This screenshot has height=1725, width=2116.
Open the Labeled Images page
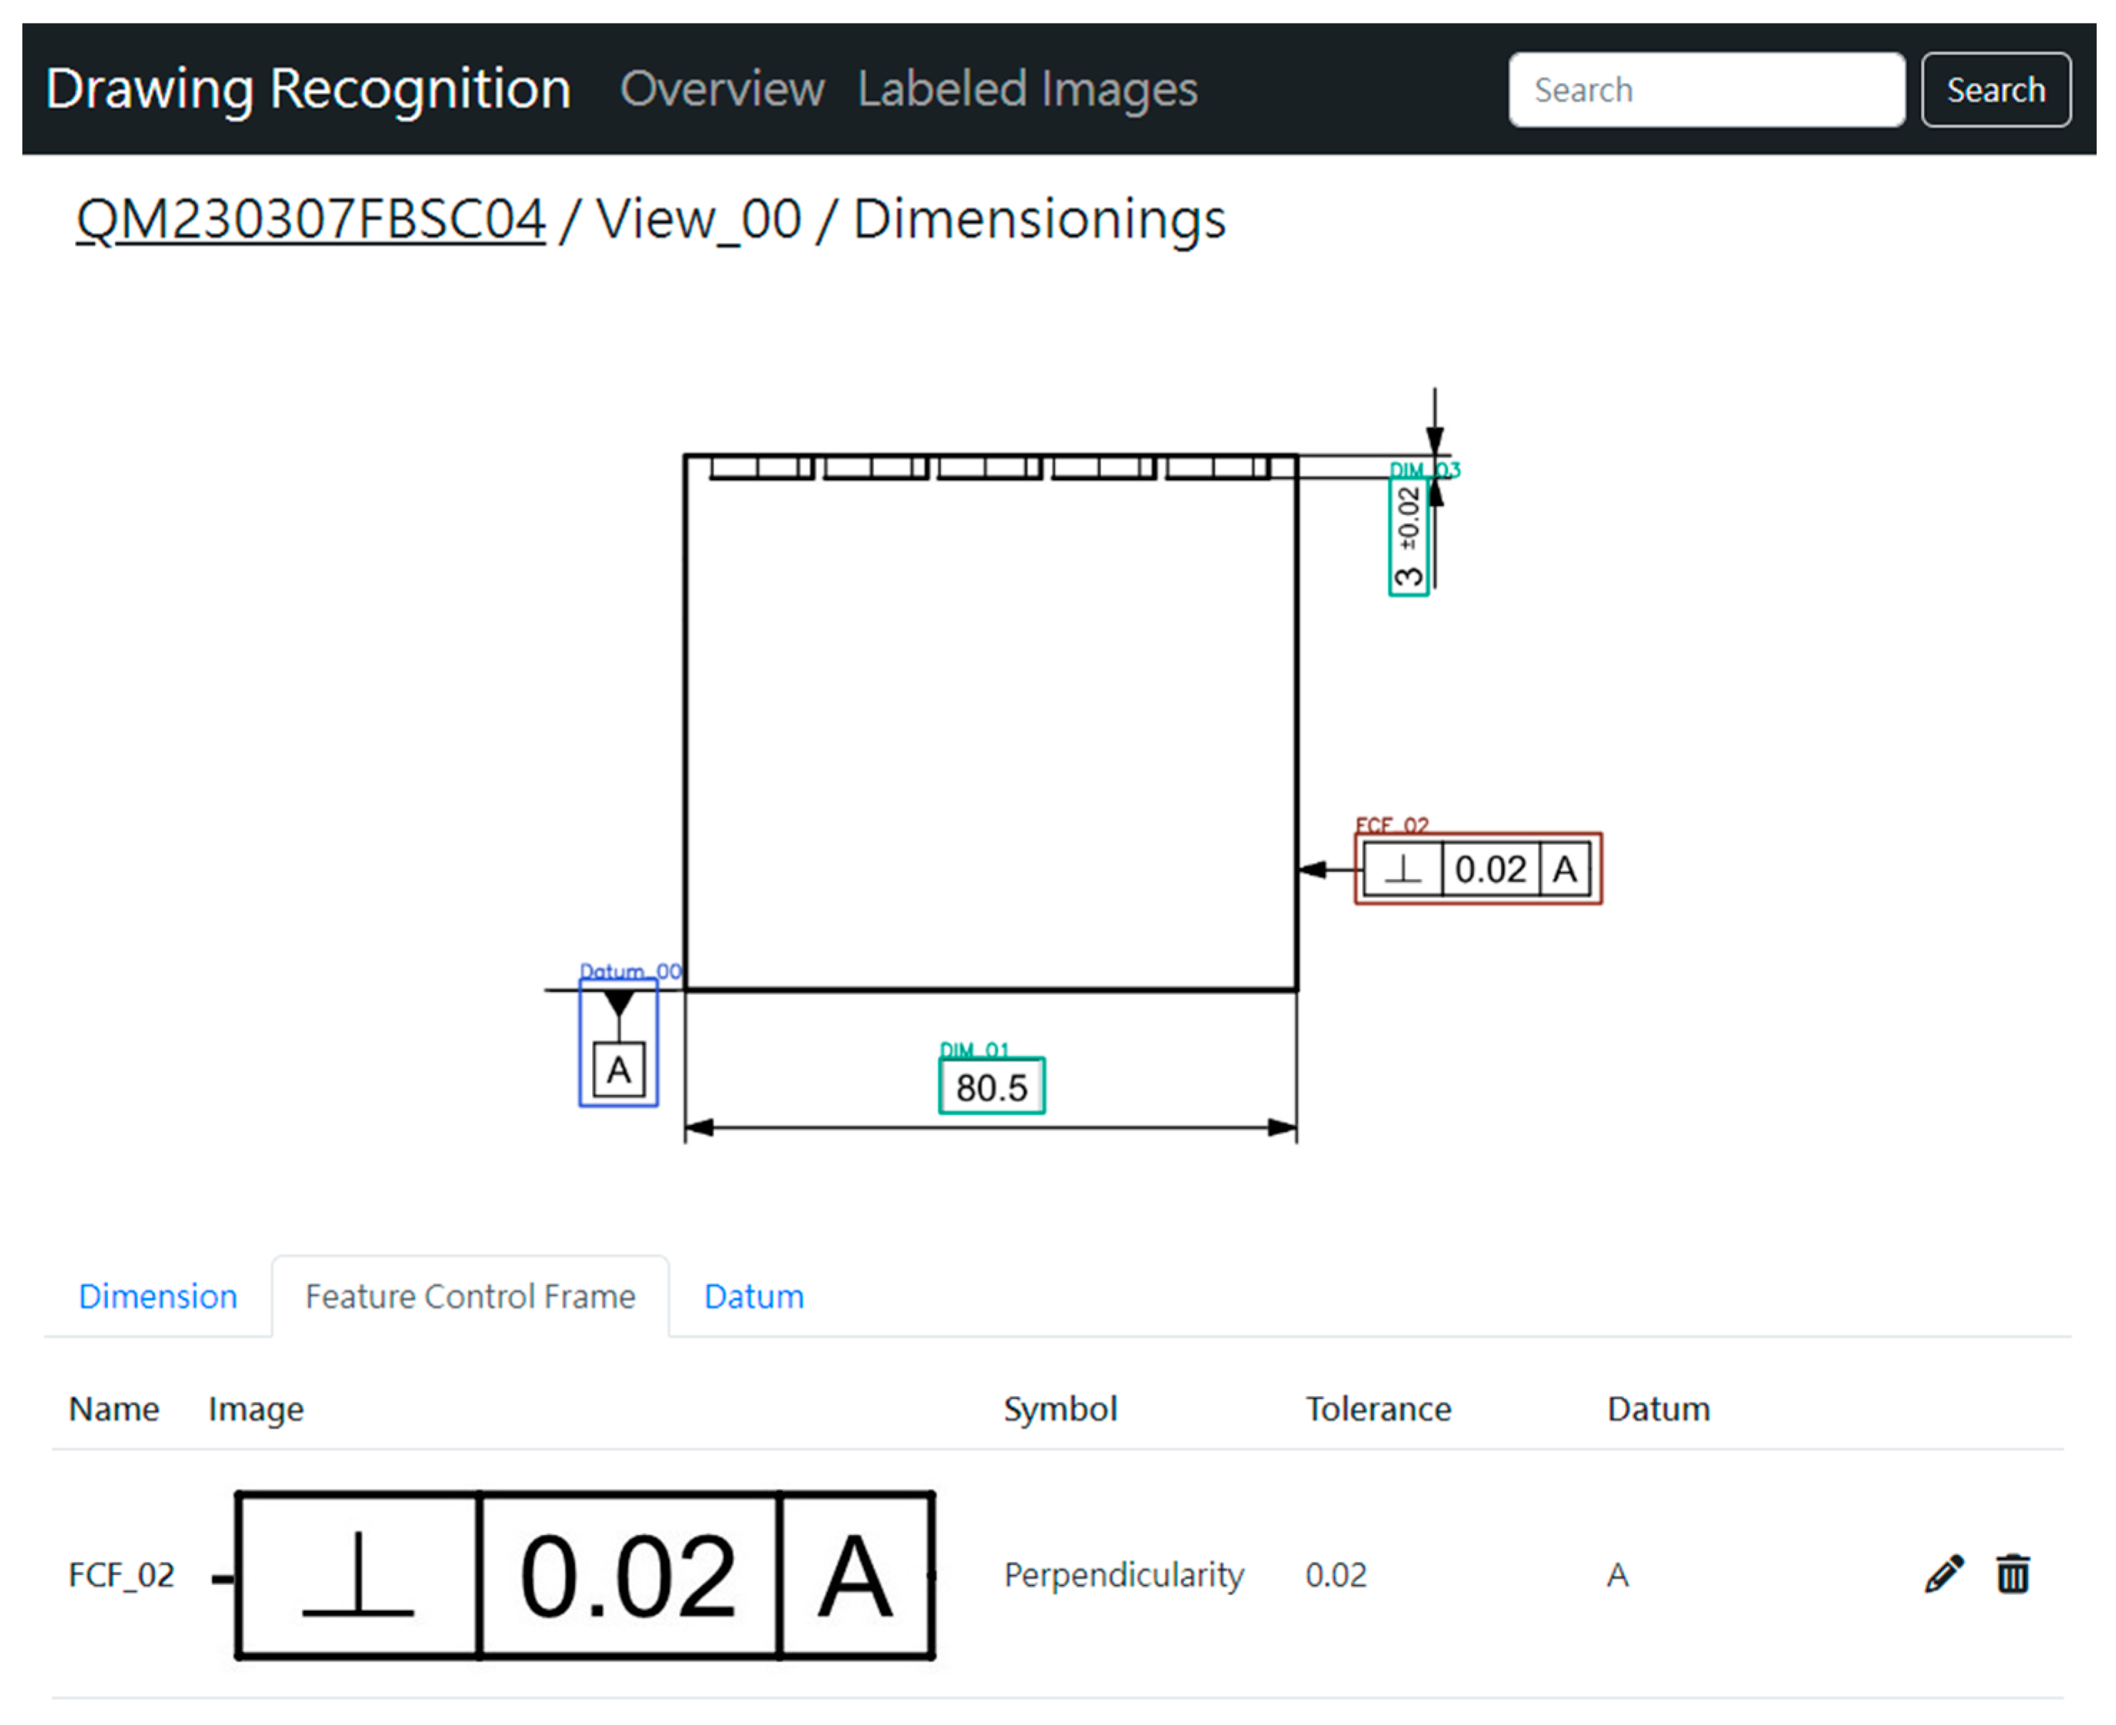[x=1026, y=89]
